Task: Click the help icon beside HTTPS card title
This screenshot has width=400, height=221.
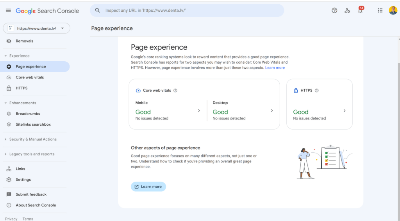Action: coord(316,91)
